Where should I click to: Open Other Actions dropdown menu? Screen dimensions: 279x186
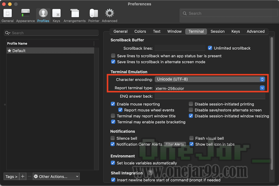coord(56,176)
